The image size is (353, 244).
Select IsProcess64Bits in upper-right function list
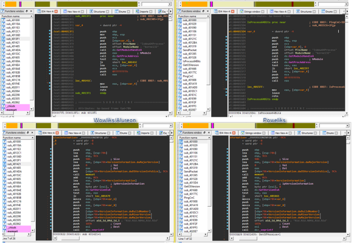click(x=192, y=62)
